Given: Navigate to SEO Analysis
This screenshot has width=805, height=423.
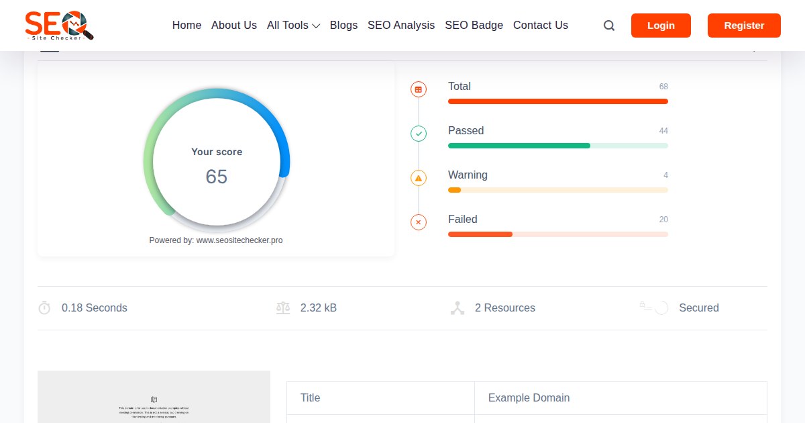Looking at the screenshot, I should [x=401, y=26].
